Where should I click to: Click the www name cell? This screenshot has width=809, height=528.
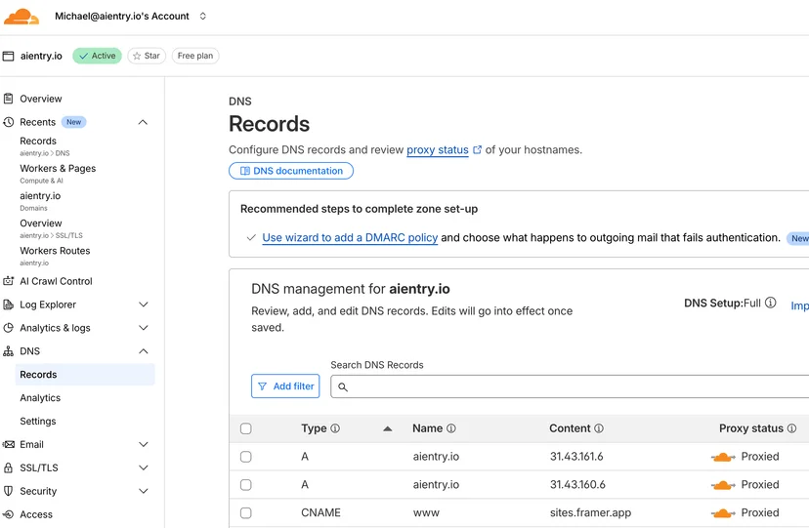pyautogui.click(x=426, y=513)
